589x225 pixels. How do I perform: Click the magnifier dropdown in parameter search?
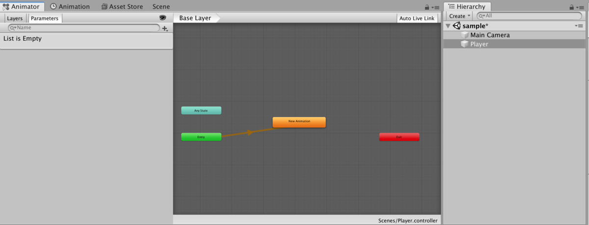coord(13,28)
